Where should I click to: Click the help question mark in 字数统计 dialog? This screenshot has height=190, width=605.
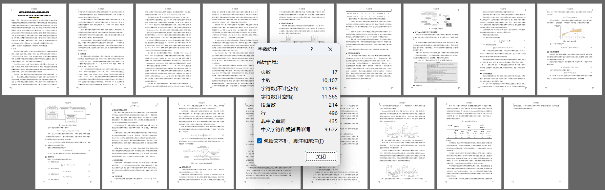[x=311, y=49]
